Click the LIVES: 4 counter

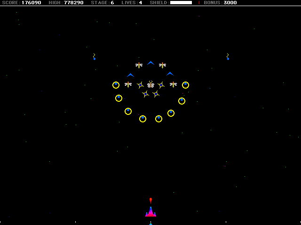(x=132, y=3)
